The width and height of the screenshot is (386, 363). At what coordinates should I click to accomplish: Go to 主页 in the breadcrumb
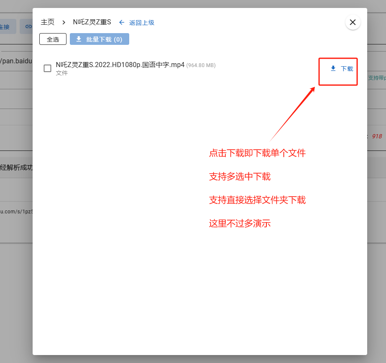point(47,23)
